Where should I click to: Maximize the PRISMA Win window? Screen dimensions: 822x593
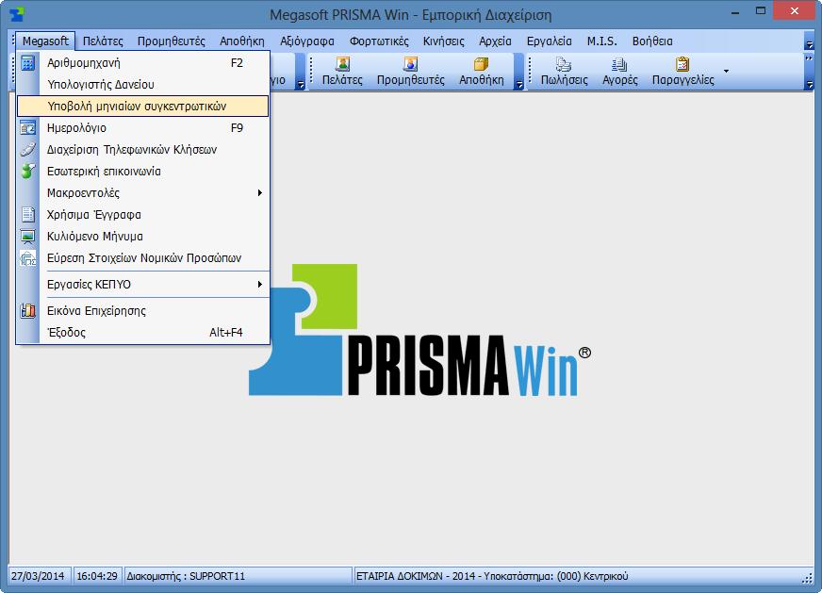pos(761,11)
